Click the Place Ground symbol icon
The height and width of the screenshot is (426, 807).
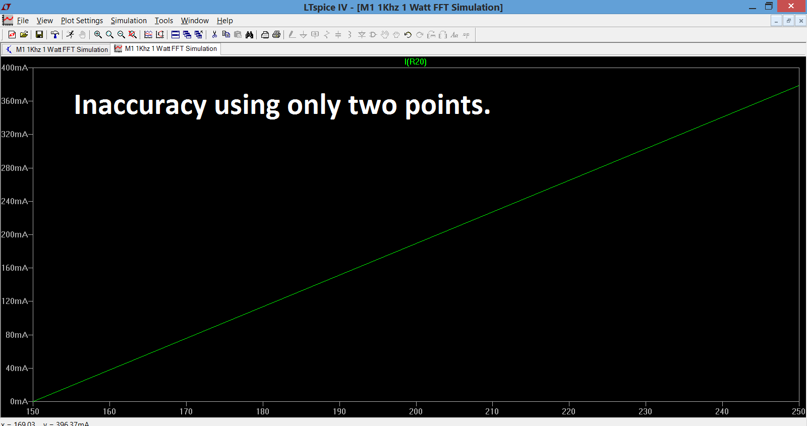click(x=303, y=34)
